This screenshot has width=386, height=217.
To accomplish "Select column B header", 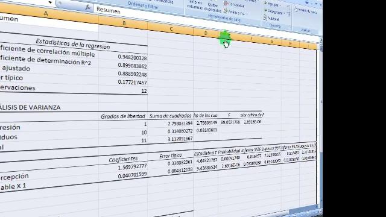I will (124, 23).
